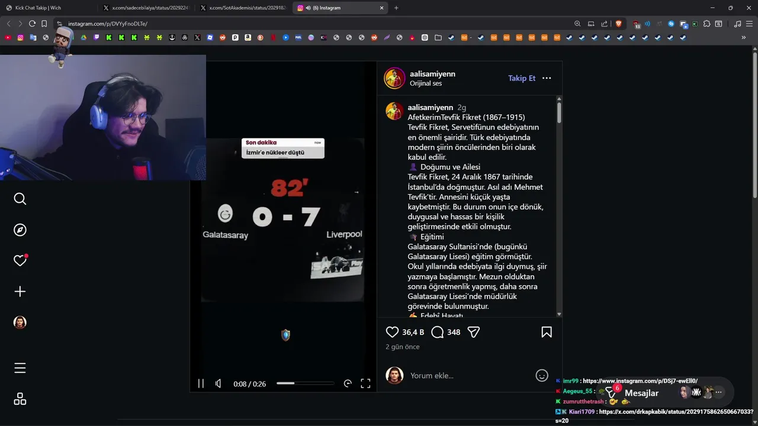Open the Instagram bookmark in bookmarks bar
This screenshot has height=426, width=758.
pos(20,37)
